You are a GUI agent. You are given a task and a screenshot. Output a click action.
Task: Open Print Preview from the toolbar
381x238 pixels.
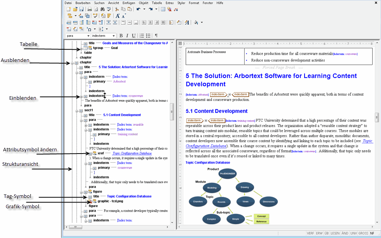click(96, 9)
